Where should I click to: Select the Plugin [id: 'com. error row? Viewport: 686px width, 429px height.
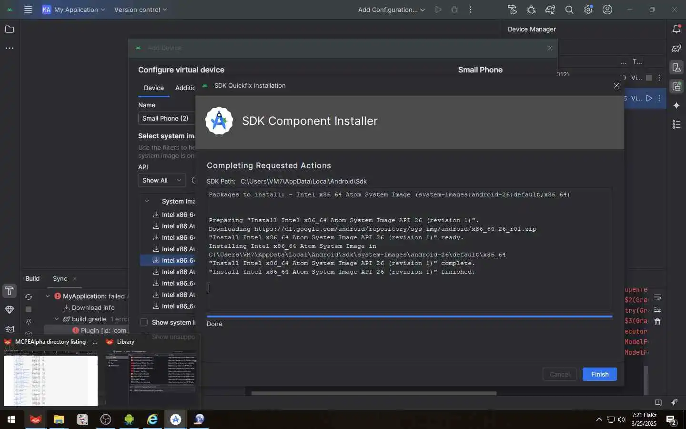click(x=100, y=330)
